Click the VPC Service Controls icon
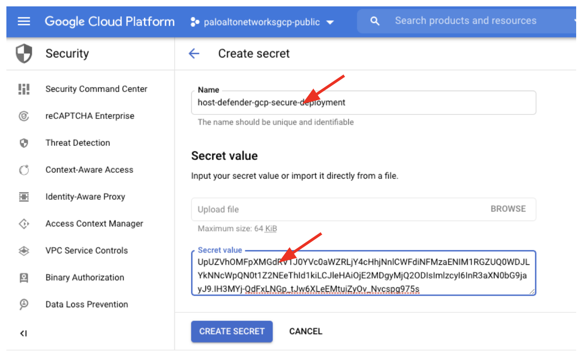Viewport: 578px width, 351px height. pos(24,251)
